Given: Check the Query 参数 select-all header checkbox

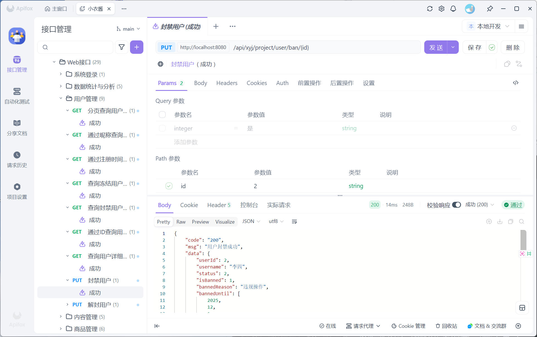Looking at the screenshot, I should [x=162, y=115].
